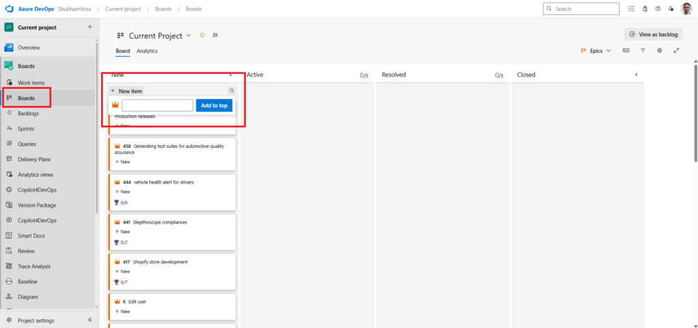Click the filter icon on board toolbar
The image size is (698, 328).
[x=643, y=50]
